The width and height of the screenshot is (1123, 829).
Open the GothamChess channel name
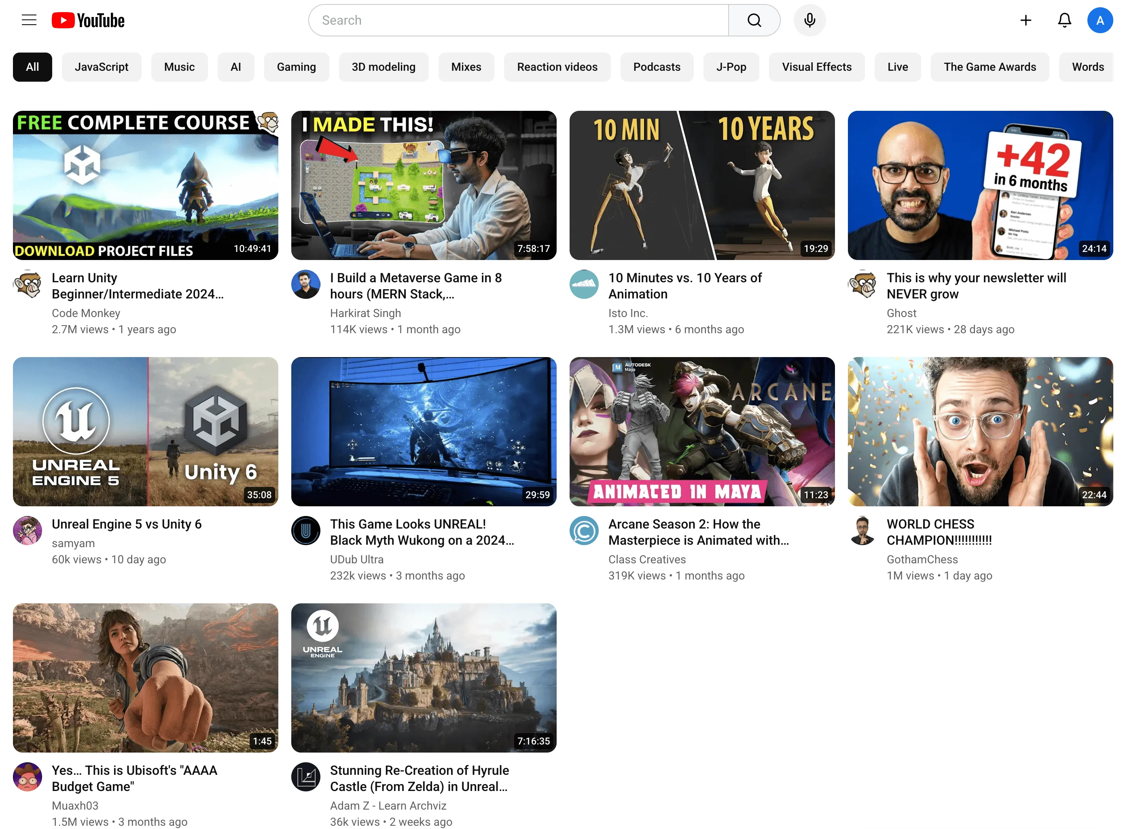pos(922,560)
